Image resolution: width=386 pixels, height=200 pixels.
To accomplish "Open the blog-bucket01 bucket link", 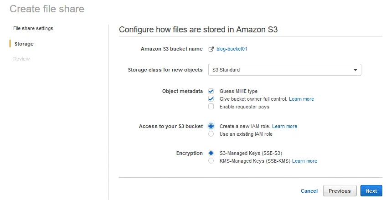I will (232, 49).
